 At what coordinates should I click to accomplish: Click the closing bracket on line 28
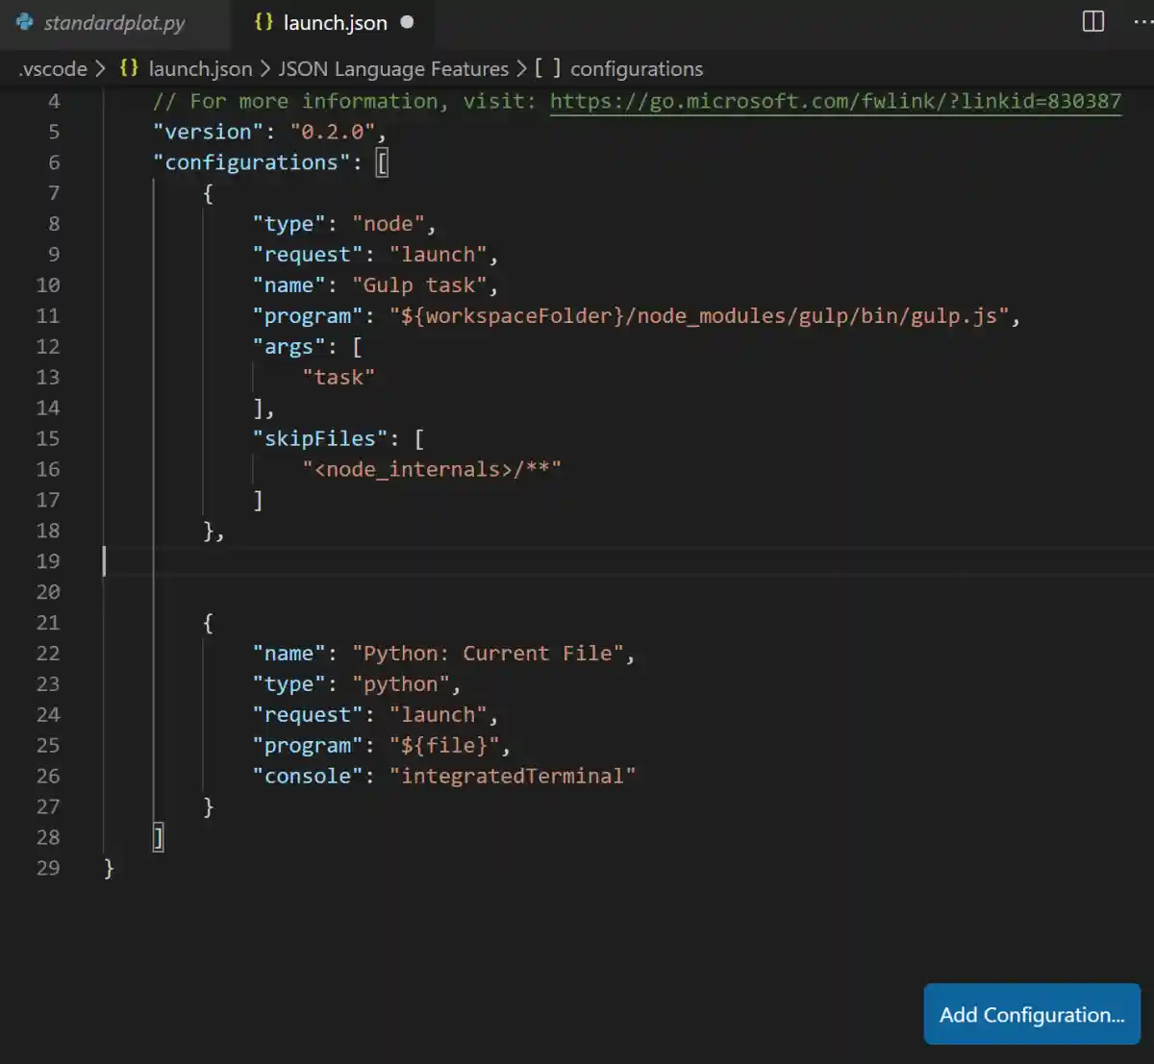[x=159, y=837]
